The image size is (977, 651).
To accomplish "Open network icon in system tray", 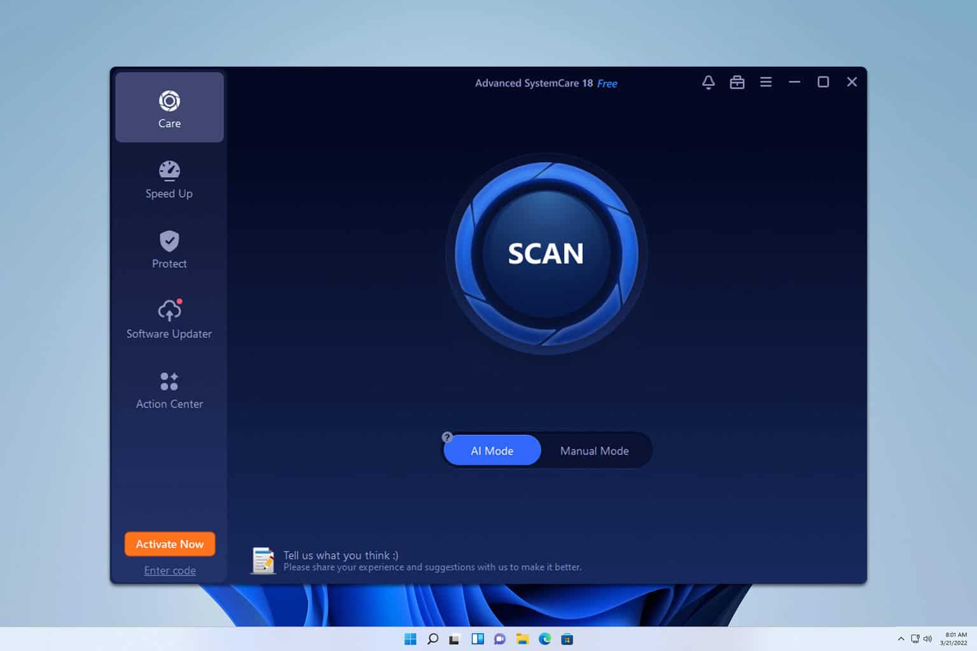I will pos(915,639).
